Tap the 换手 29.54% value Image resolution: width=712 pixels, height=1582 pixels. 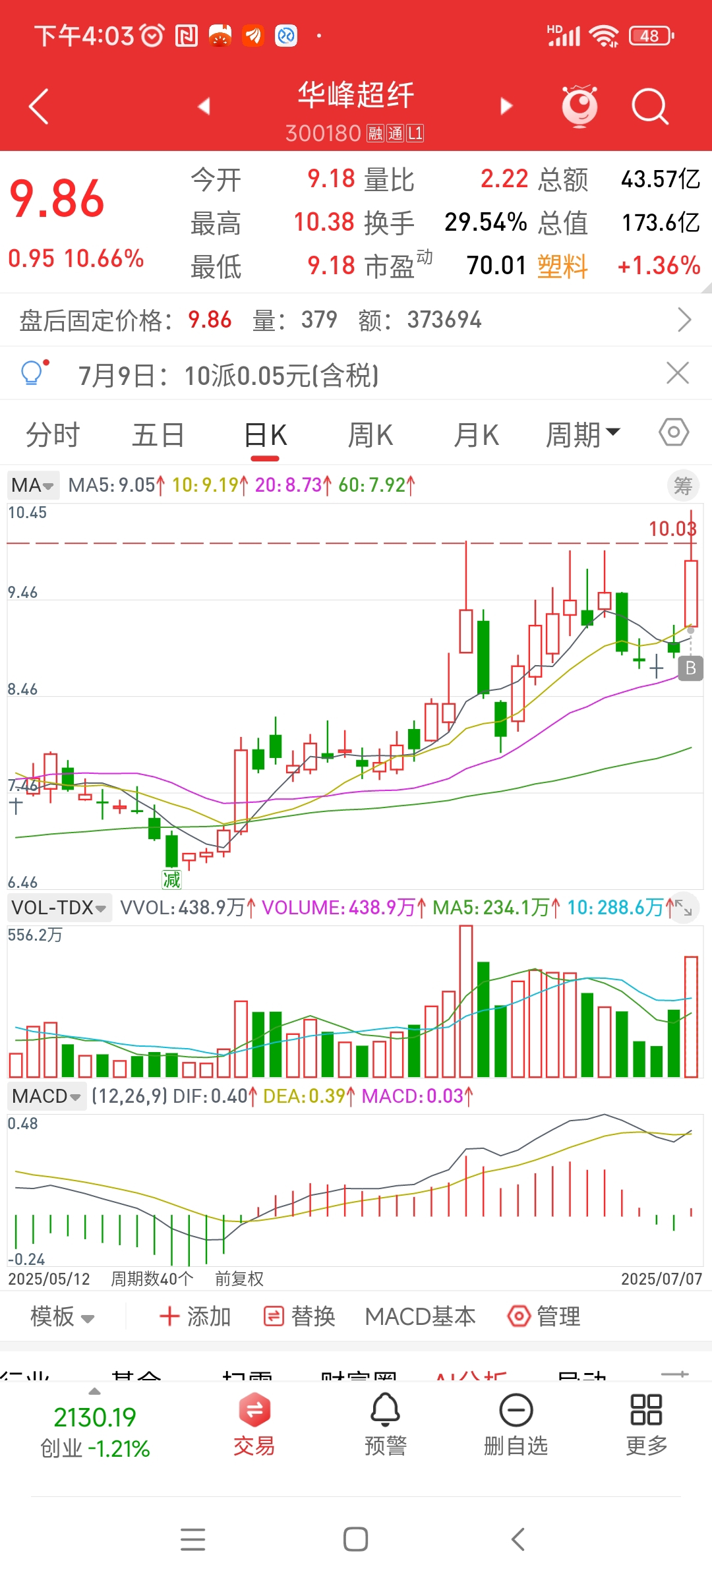point(486,222)
